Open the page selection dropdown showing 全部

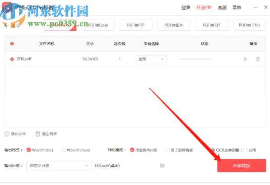(151, 59)
